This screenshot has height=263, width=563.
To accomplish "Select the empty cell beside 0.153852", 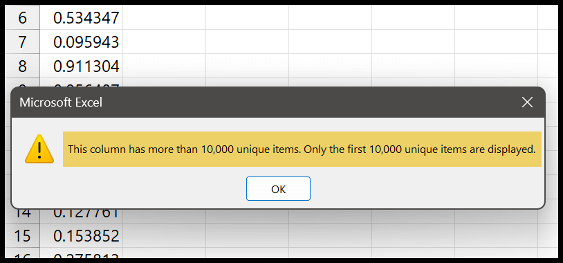I will [x=165, y=235].
